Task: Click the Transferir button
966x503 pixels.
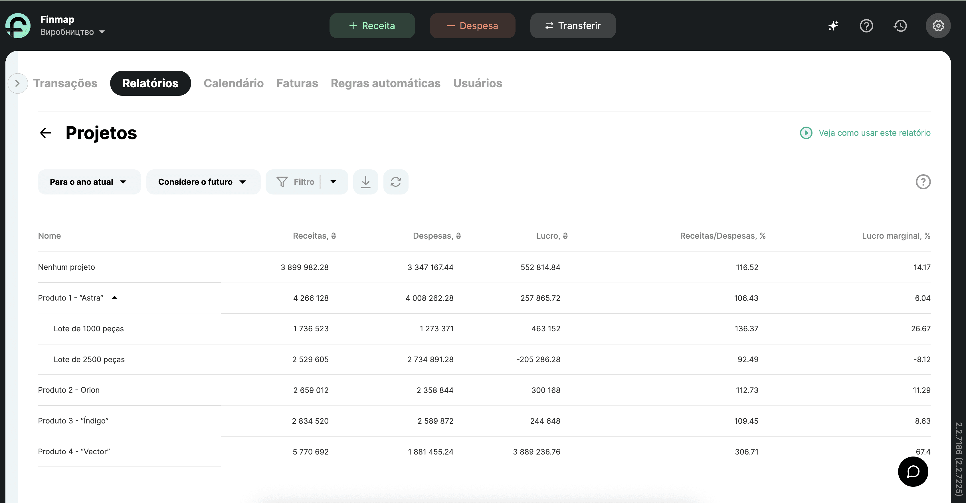Action: tap(573, 25)
